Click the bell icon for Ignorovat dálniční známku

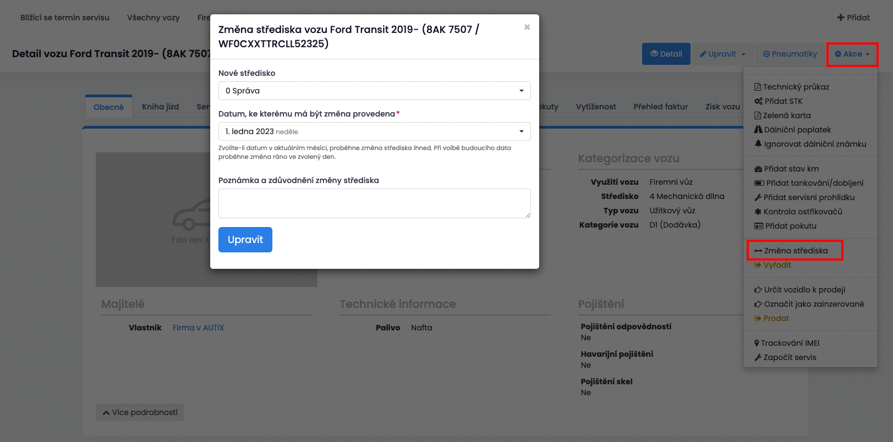[758, 144]
